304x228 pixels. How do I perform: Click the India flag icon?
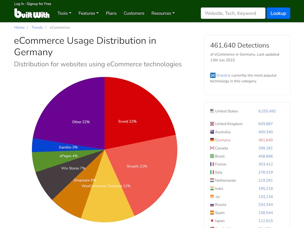click(212, 188)
